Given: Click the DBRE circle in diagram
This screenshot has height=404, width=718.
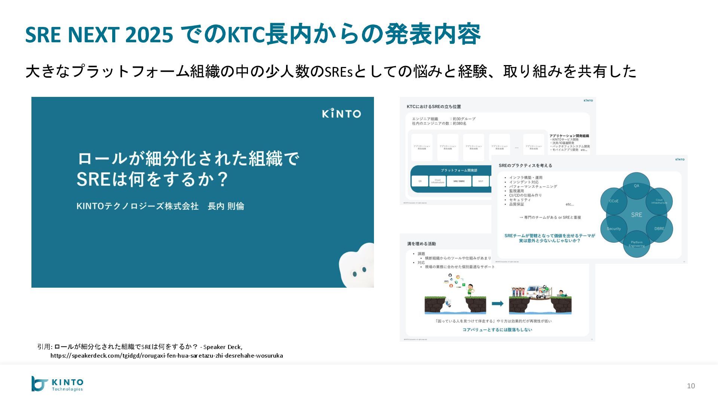Looking at the screenshot, I should click(659, 229).
